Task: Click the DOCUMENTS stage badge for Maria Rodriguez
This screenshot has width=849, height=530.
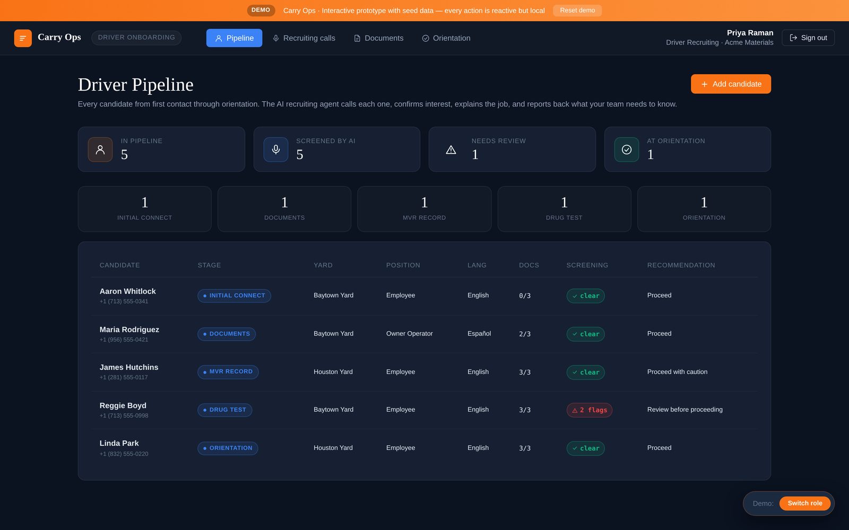Action: point(227,334)
